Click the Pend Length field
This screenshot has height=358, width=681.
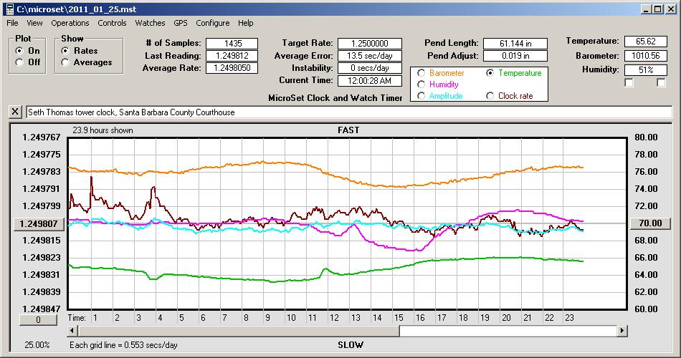[x=515, y=44]
